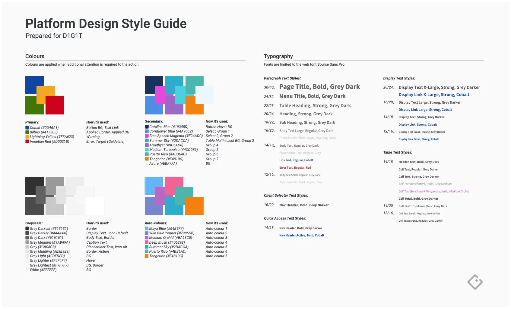Click 'Sub Heading, Strong, Grey Dark' sample
The height and width of the screenshot is (309, 511).
[307, 123]
